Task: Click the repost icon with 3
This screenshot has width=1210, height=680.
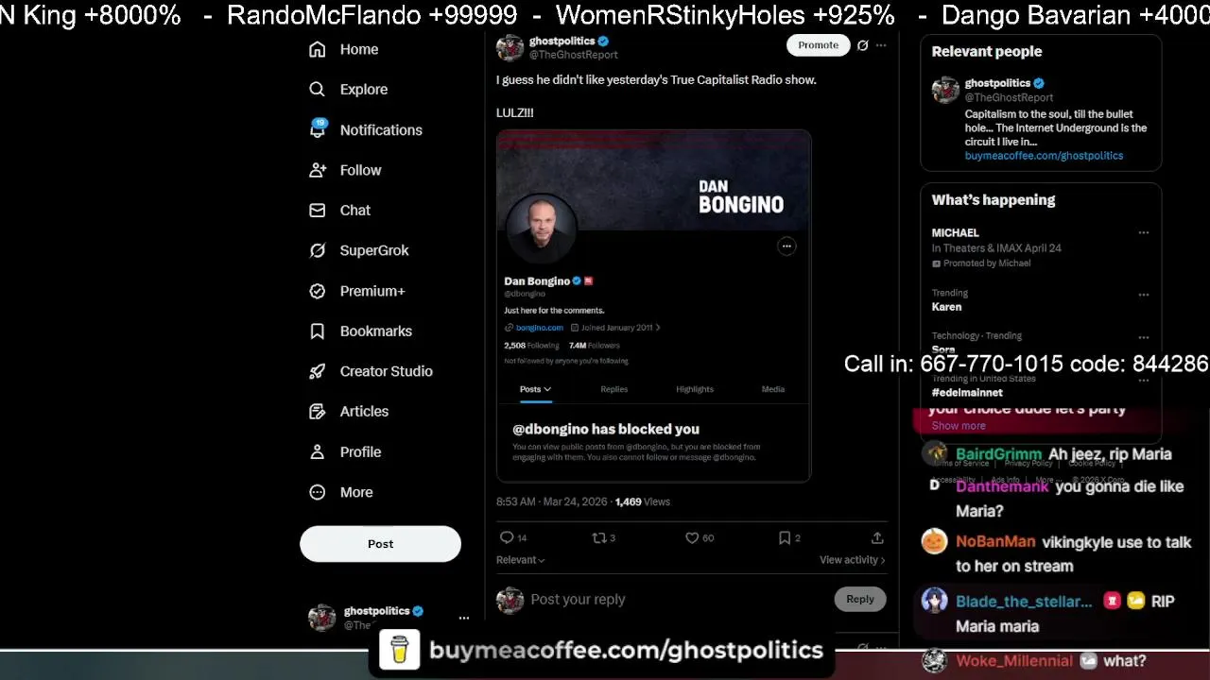Action: [x=598, y=537]
